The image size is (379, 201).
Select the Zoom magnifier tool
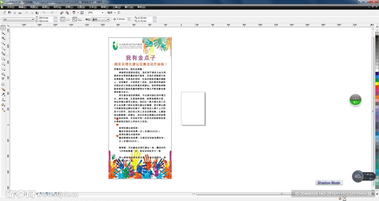click(x=3, y=44)
